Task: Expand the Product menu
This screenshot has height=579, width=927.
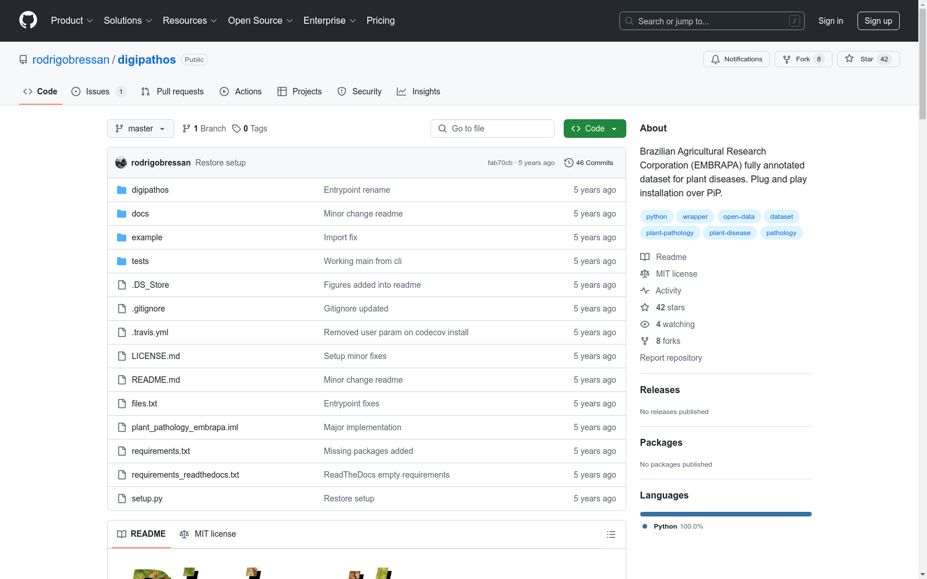Action: pyautogui.click(x=72, y=21)
